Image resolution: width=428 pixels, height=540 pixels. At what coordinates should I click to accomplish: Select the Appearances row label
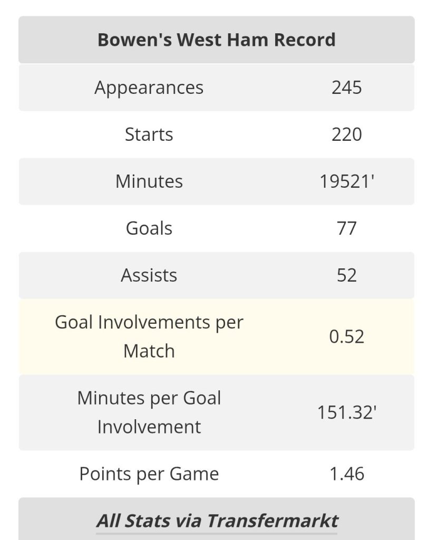pos(149,88)
